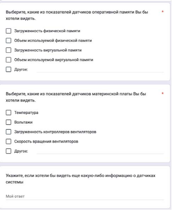Viewport: 172px width, 210px height.
Task: Click 'Другое' text field in memory question
Action: coord(100,70)
